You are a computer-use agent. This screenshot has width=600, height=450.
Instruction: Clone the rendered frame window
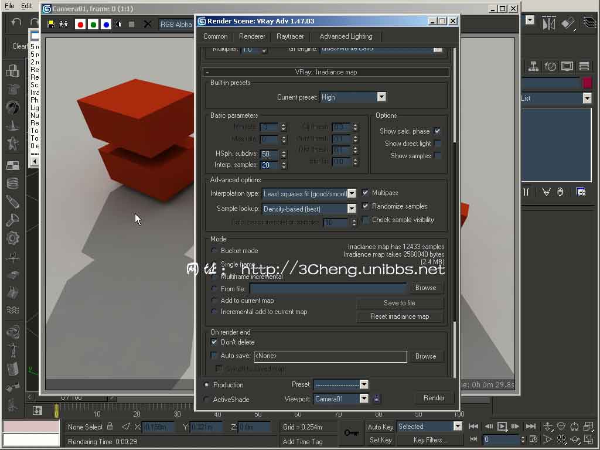pos(63,24)
